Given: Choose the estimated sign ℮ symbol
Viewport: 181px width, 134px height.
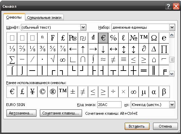Looking at the screenshot, I should coord(164,38).
